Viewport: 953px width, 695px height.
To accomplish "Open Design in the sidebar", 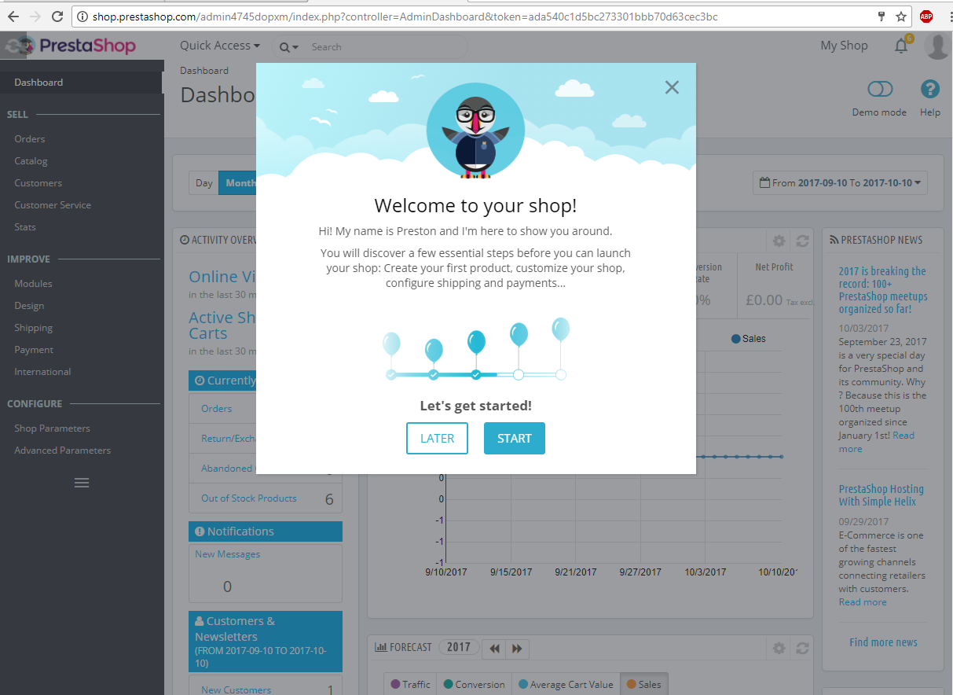I will 29,306.
